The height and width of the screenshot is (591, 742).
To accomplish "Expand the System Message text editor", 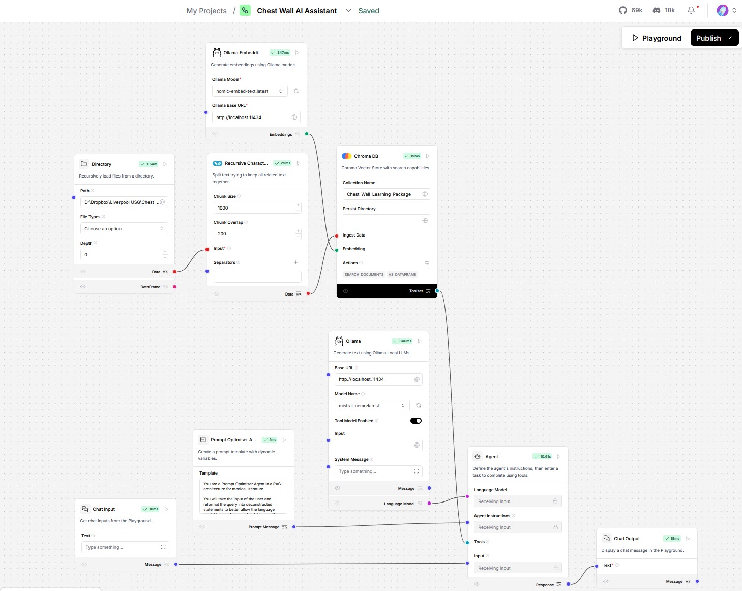I will tap(417, 471).
